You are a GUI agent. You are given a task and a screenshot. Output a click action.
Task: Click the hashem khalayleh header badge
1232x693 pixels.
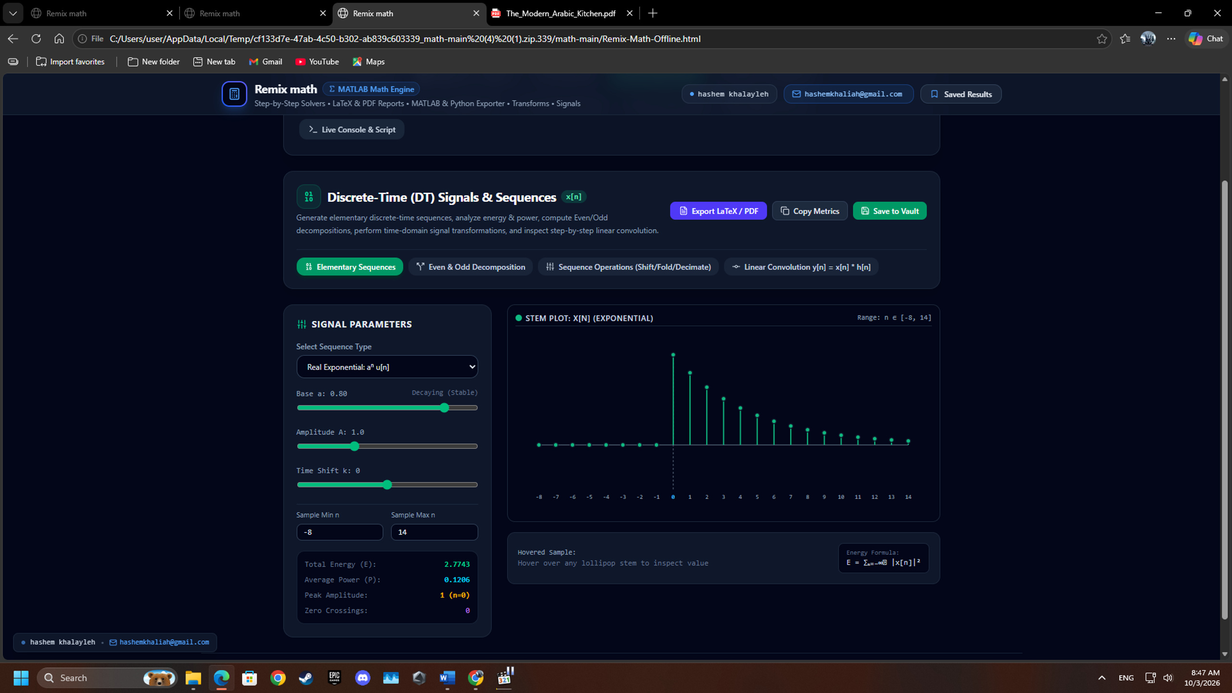click(x=729, y=94)
